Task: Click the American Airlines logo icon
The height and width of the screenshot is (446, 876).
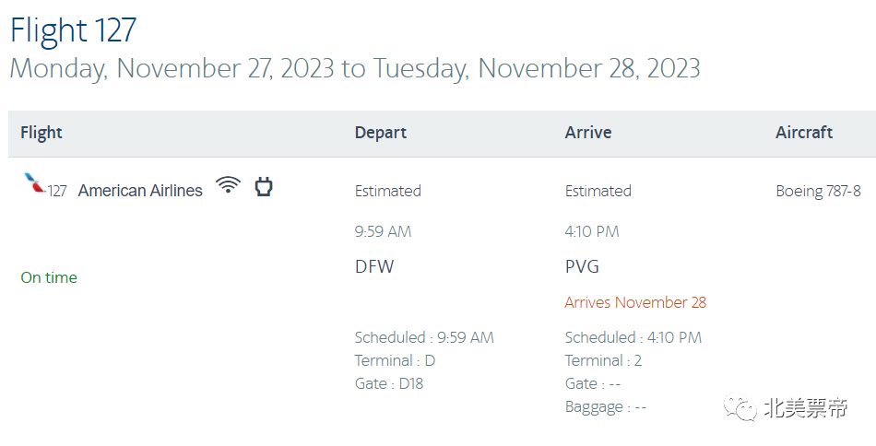Action: click(x=35, y=183)
